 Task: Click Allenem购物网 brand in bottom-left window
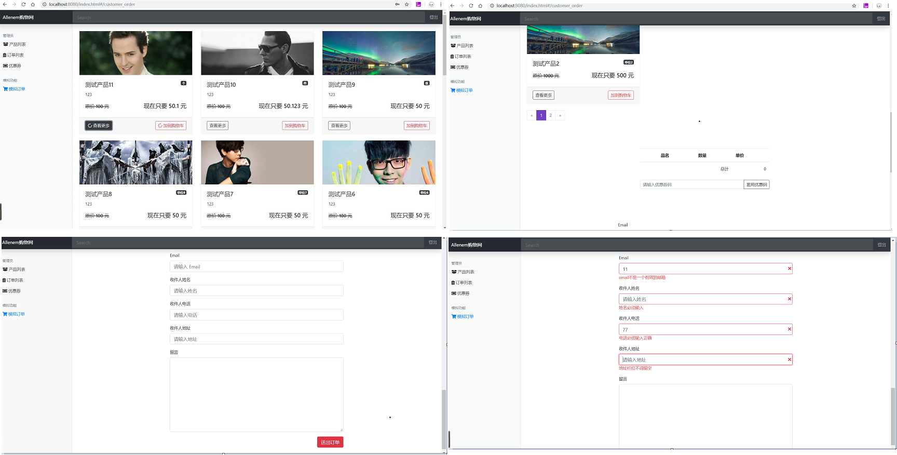coord(18,243)
